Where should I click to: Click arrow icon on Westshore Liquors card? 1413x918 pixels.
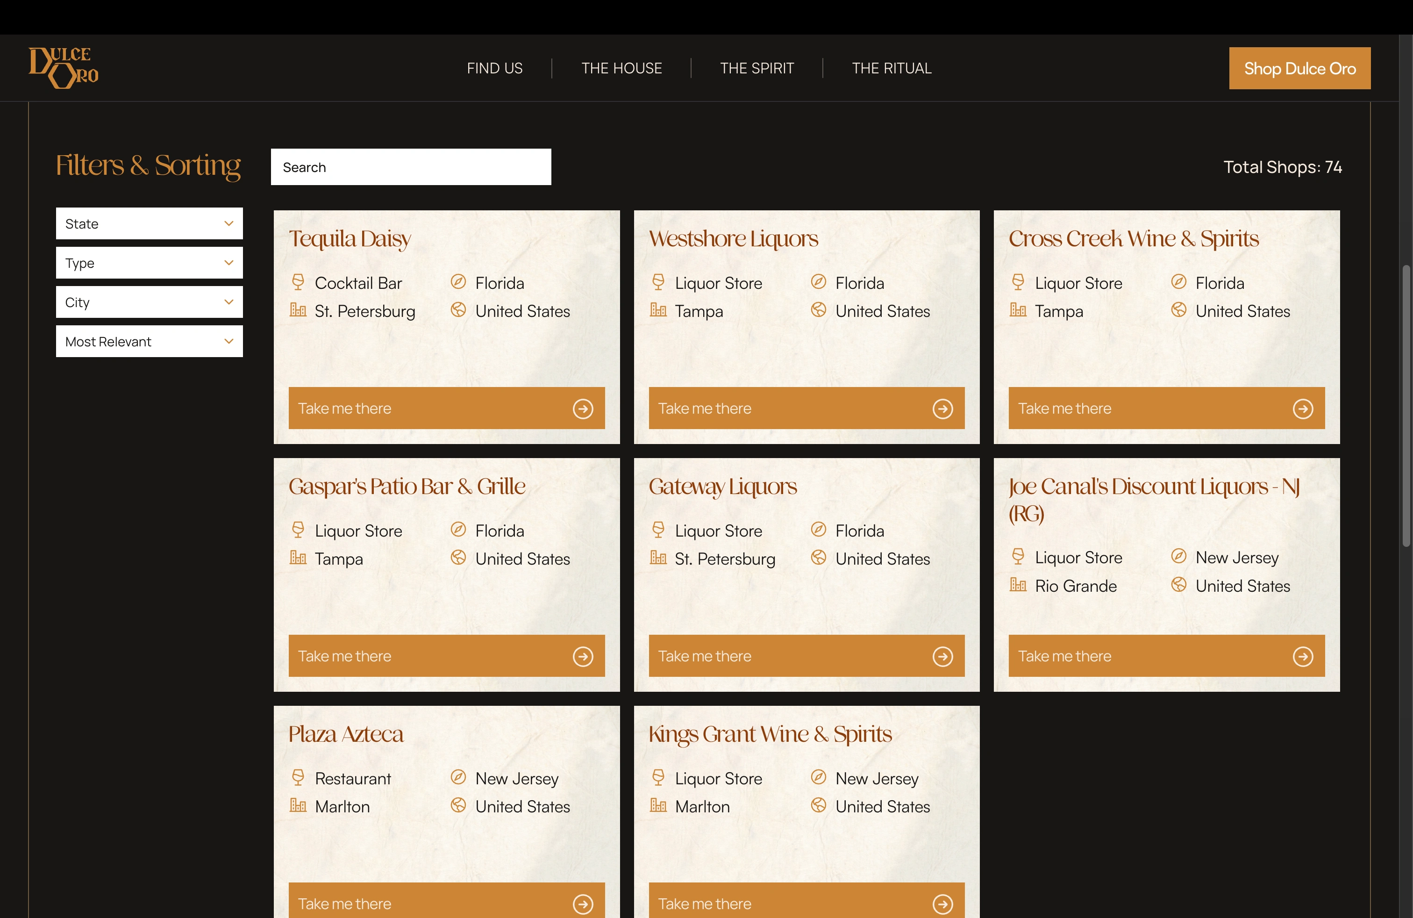(x=942, y=409)
